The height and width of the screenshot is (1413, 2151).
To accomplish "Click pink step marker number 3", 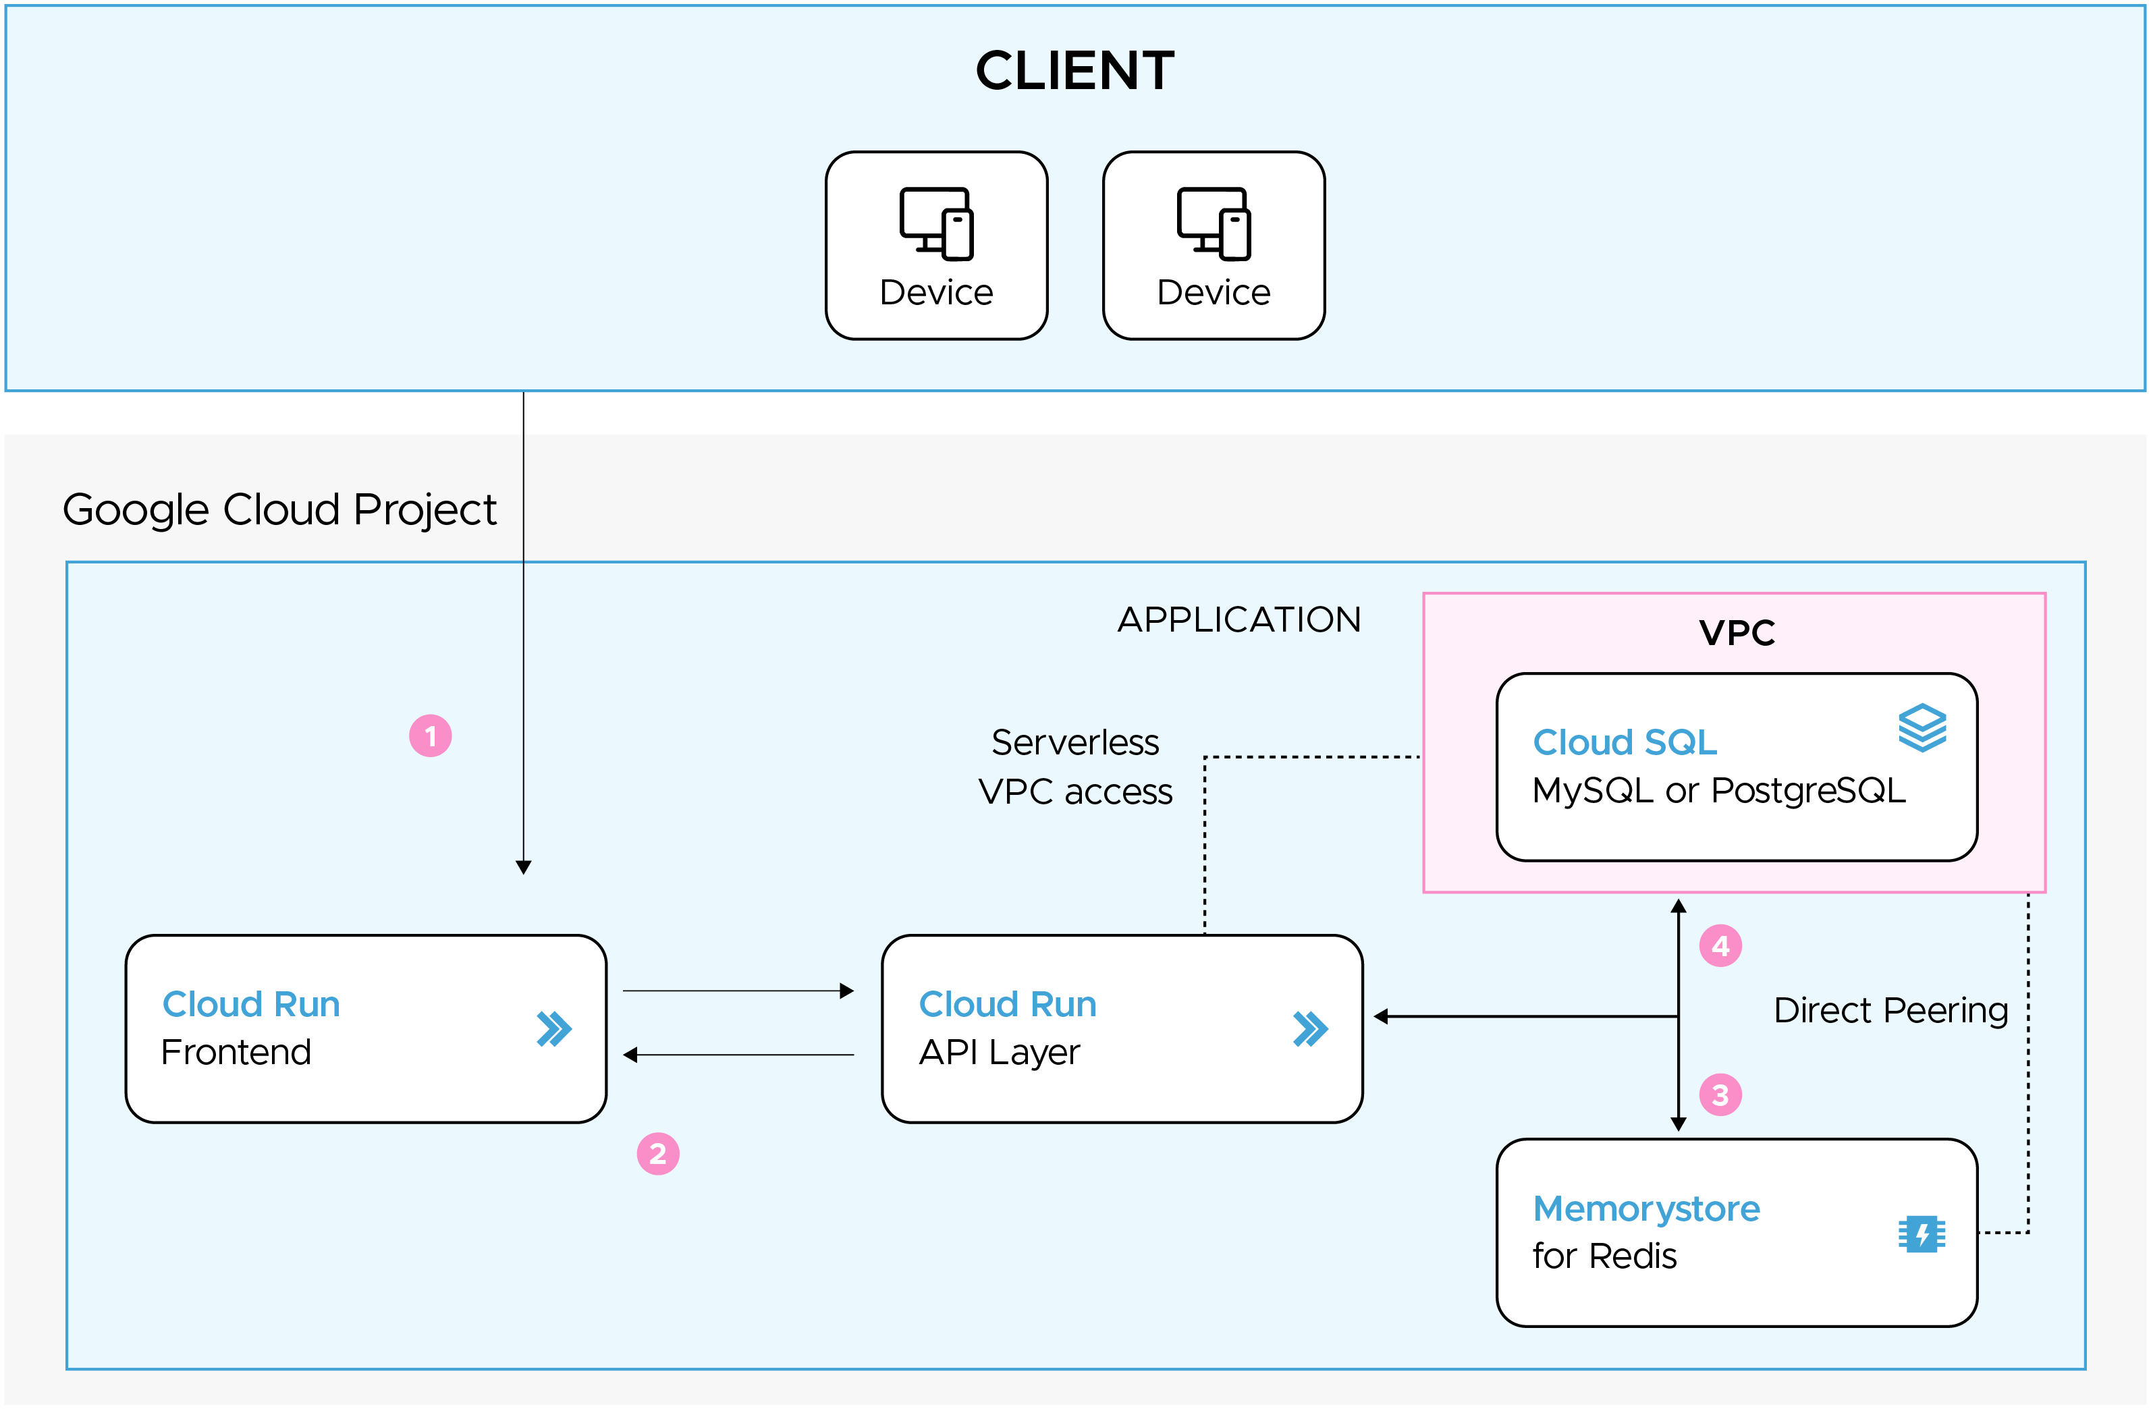I will click(1720, 1094).
